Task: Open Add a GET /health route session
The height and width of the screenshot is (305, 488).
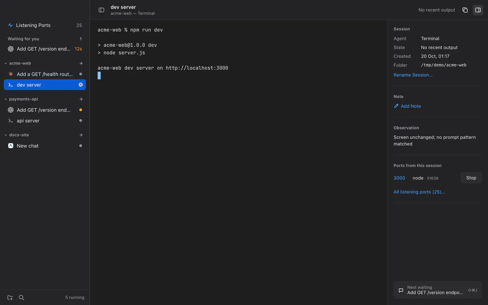Action: pyautogui.click(x=45, y=74)
